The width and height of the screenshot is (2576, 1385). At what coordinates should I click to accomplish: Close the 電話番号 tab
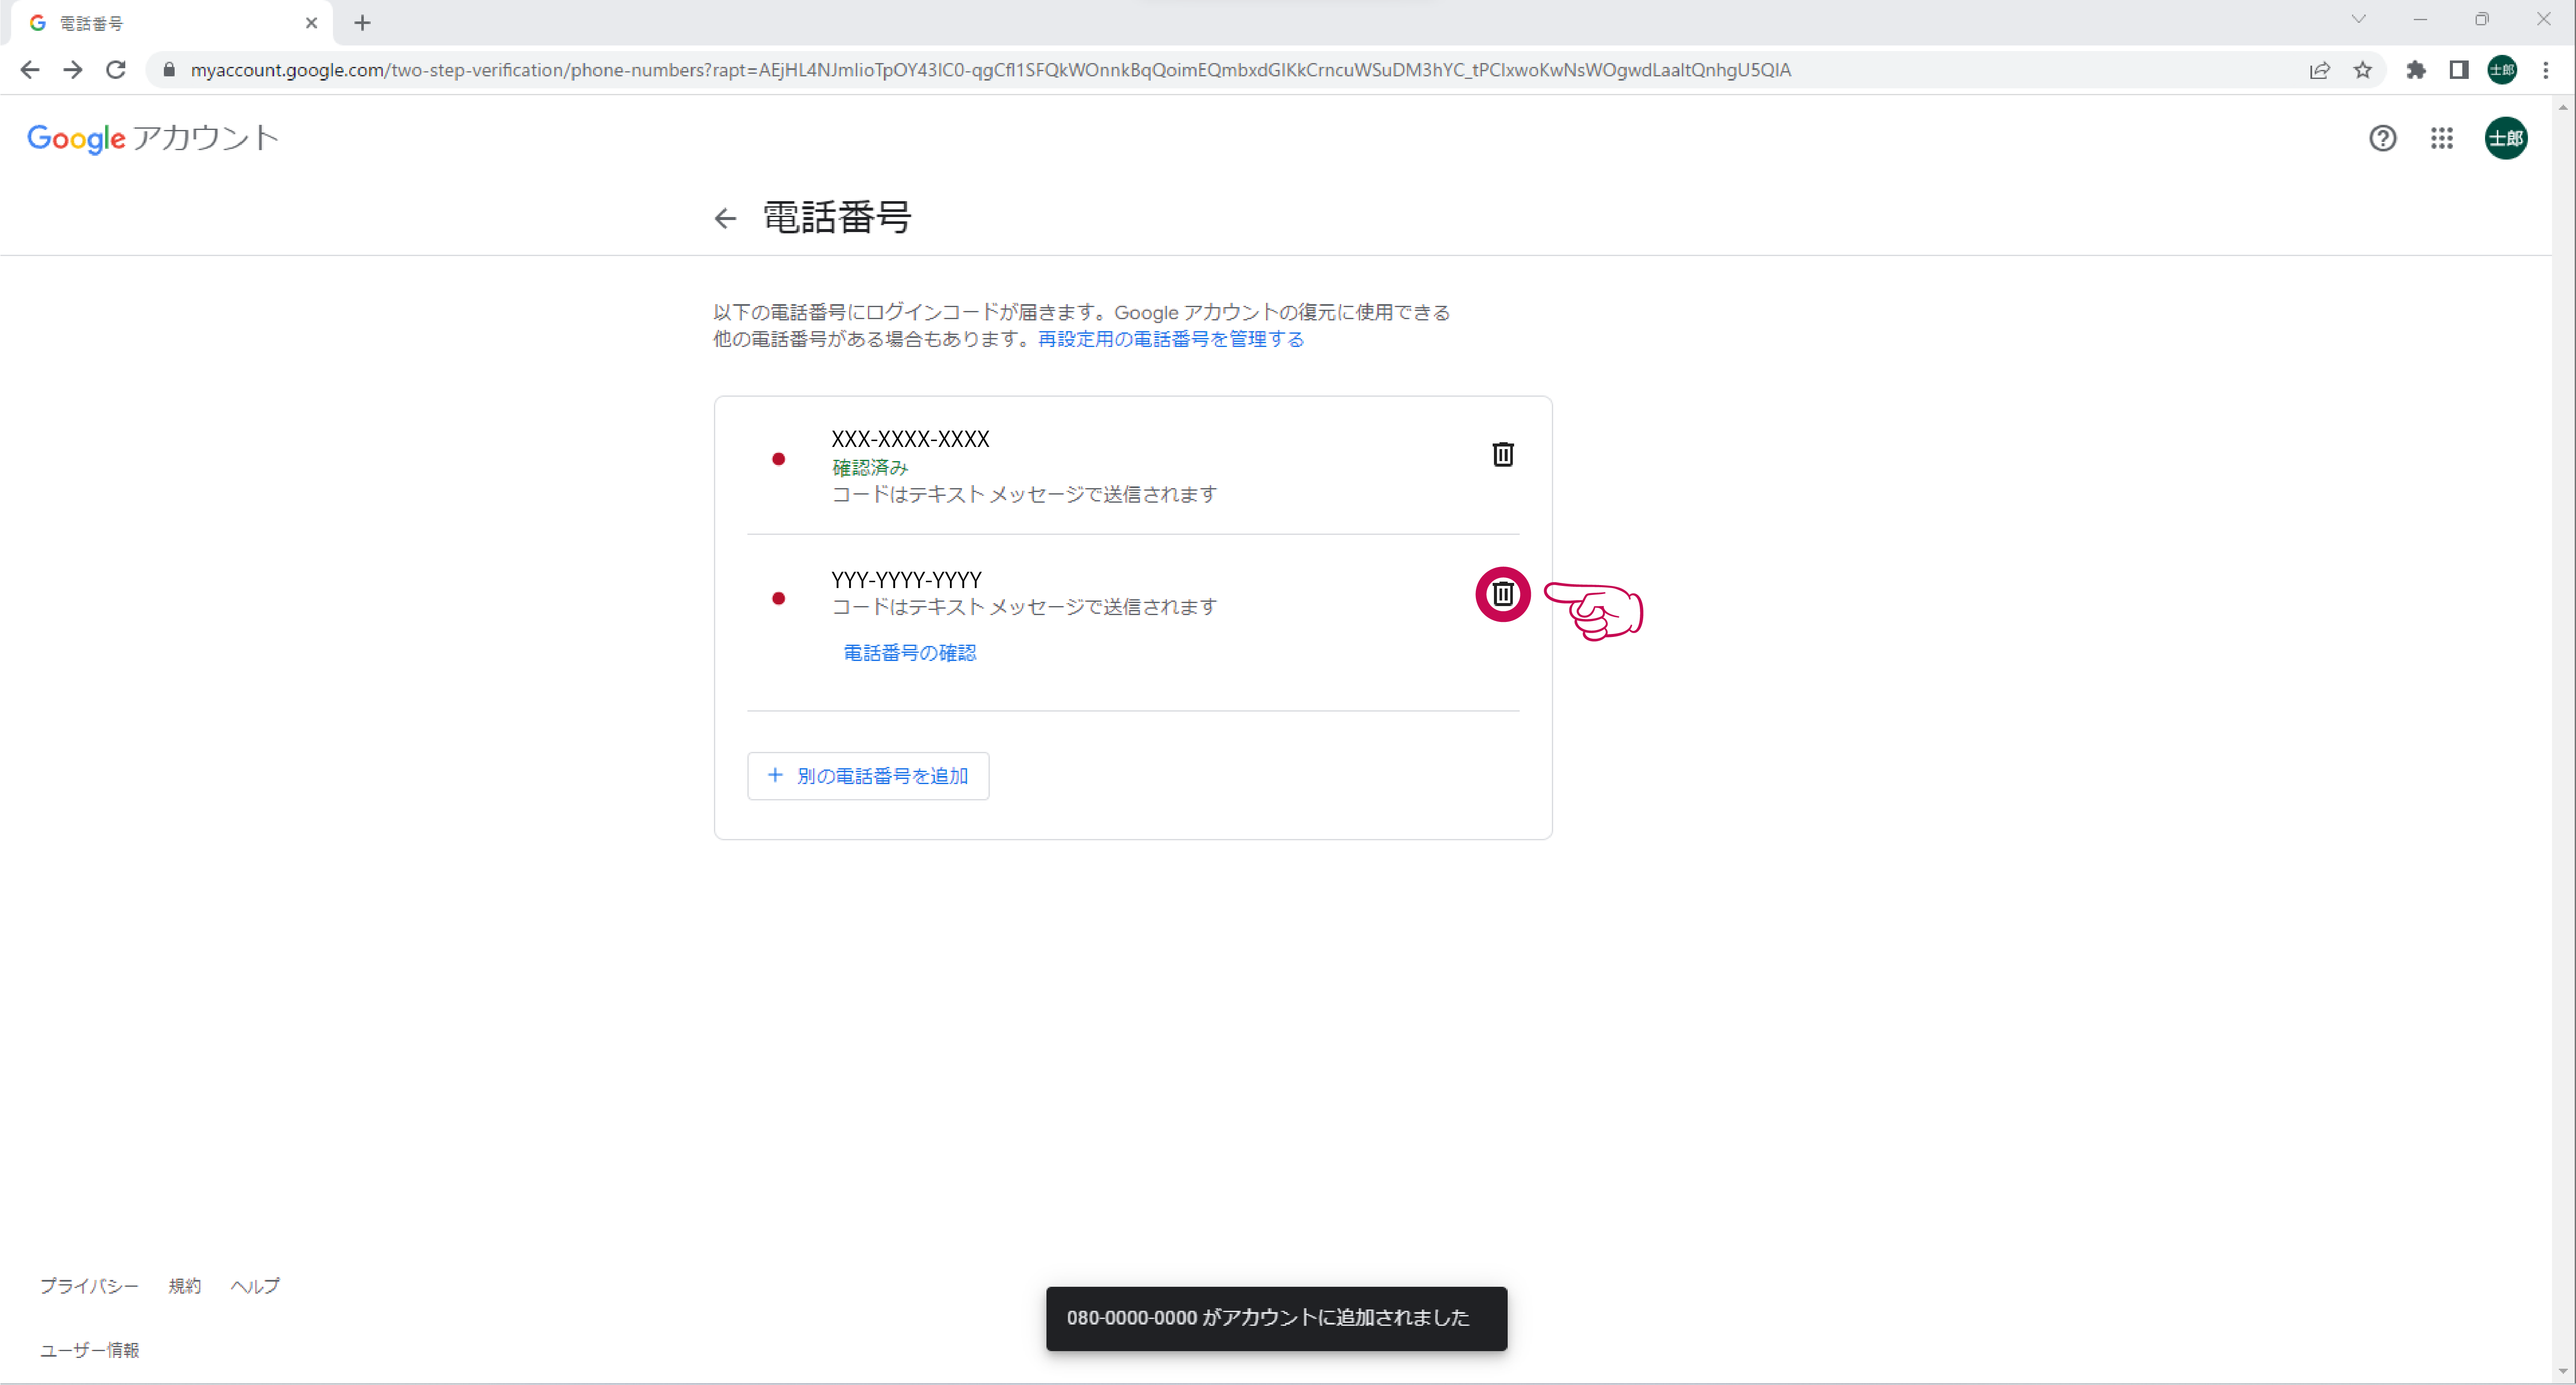click(x=311, y=23)
